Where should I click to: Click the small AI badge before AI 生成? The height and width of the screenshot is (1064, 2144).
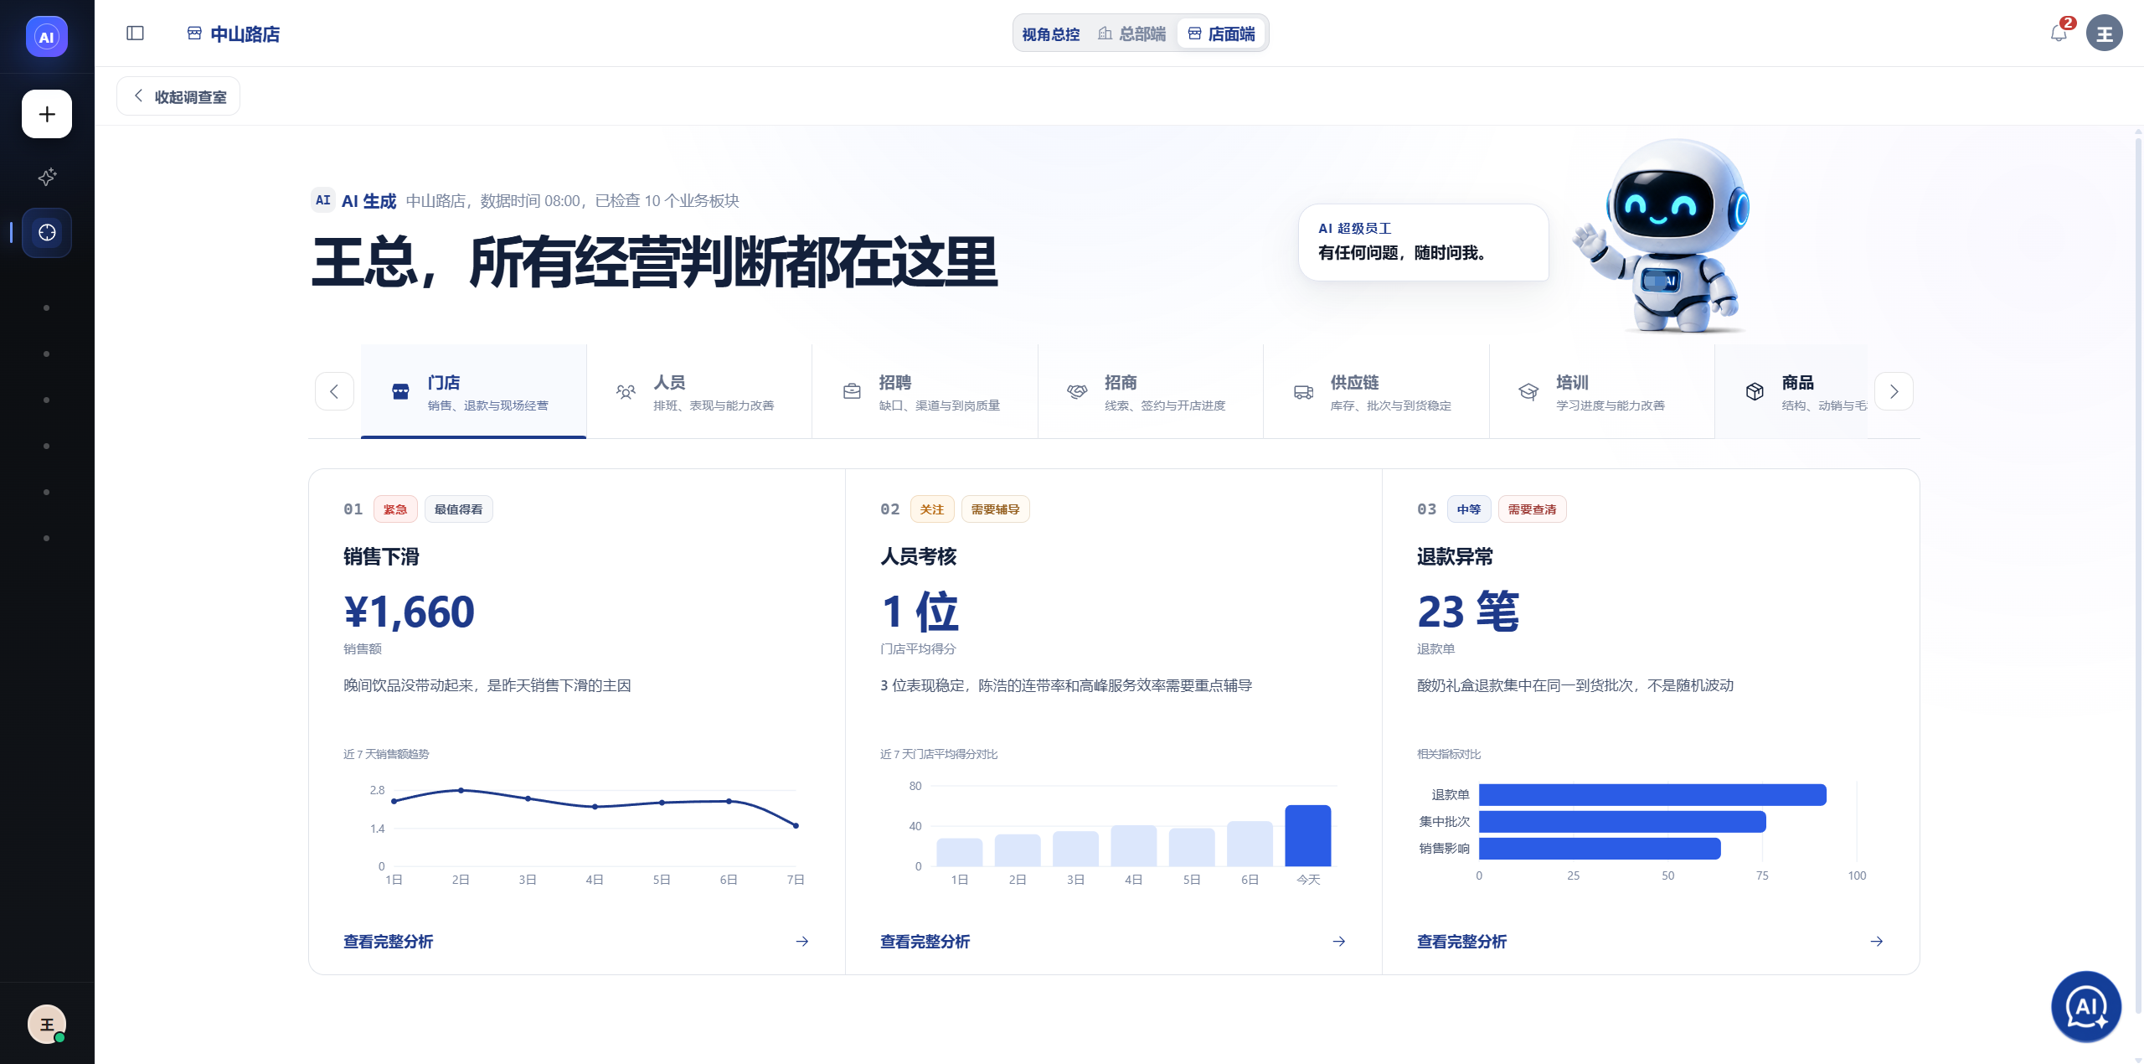[x=323, y=200]
